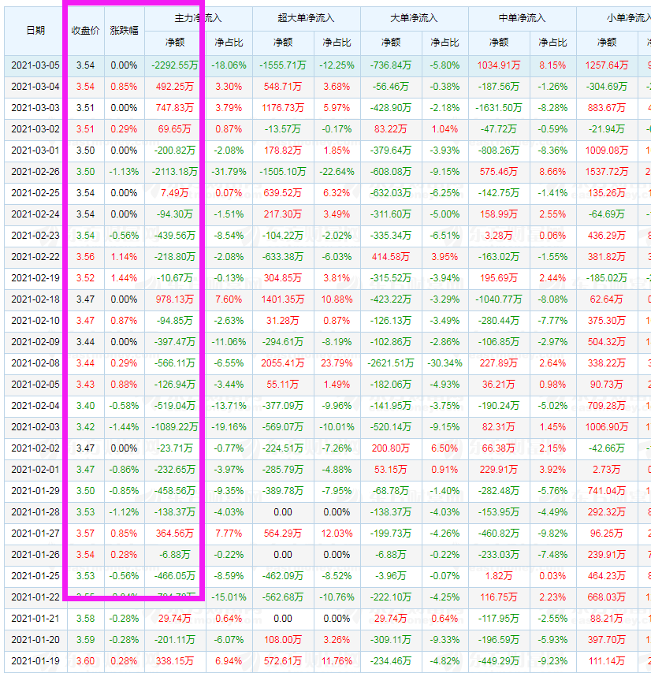Select the date 2021-03-02
Screen dimensions: 651x673
click(x=35, y=129)
